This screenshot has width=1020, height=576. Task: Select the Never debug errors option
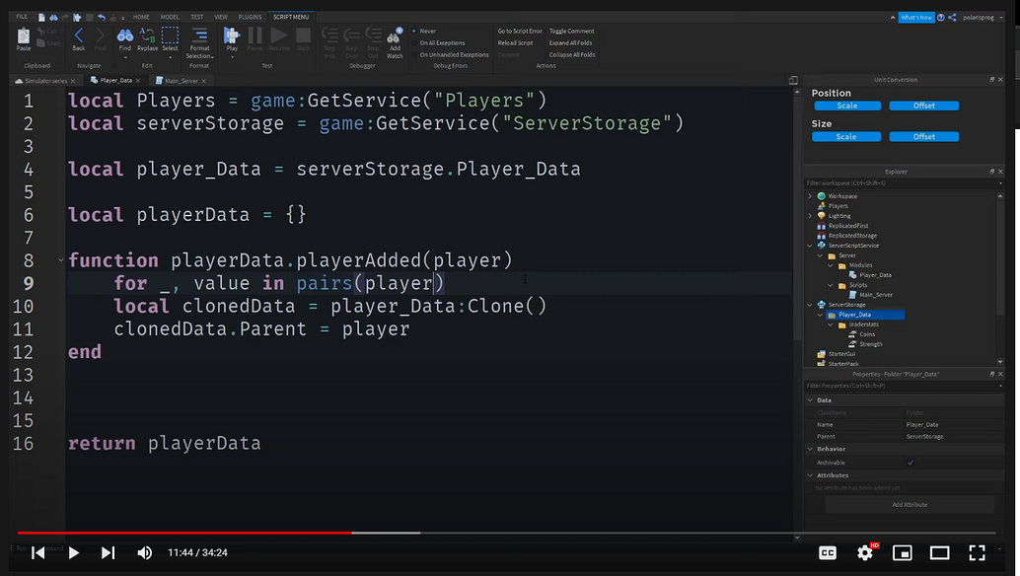[x=424, y=31]
